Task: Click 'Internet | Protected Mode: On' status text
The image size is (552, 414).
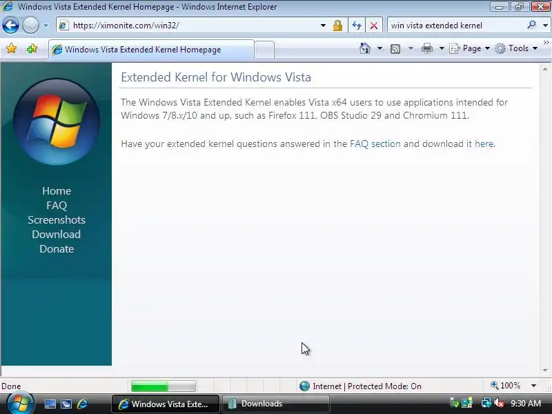Action: point(367,386)
